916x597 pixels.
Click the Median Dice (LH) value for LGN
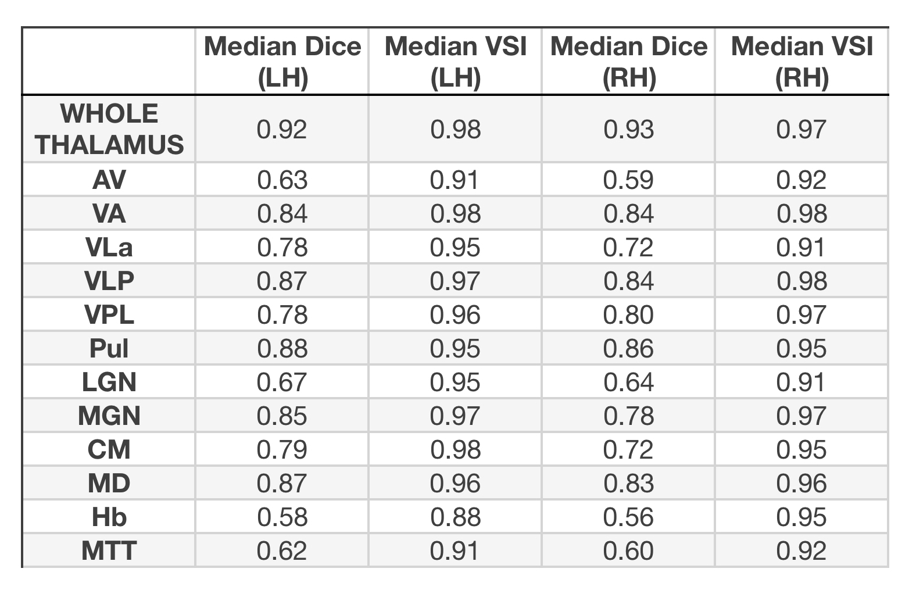(x=282, y=382)
